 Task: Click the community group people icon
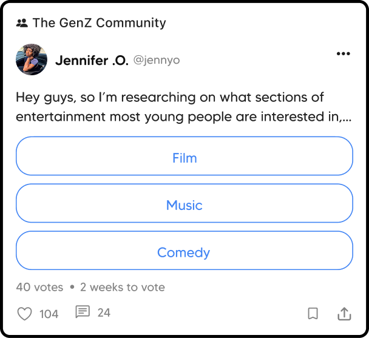tap(22, 24)
